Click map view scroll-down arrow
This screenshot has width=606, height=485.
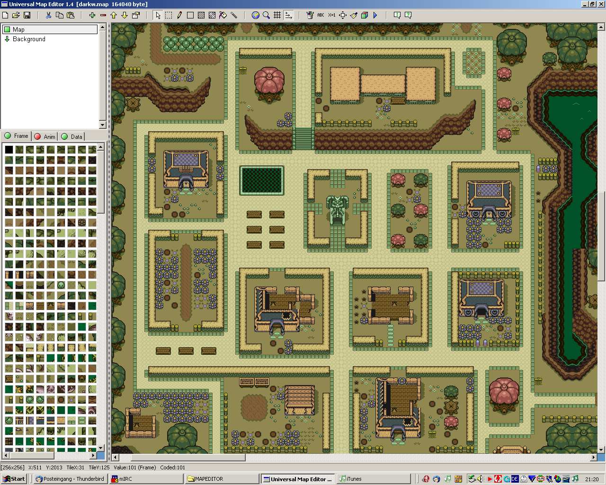tap(601, 449)
